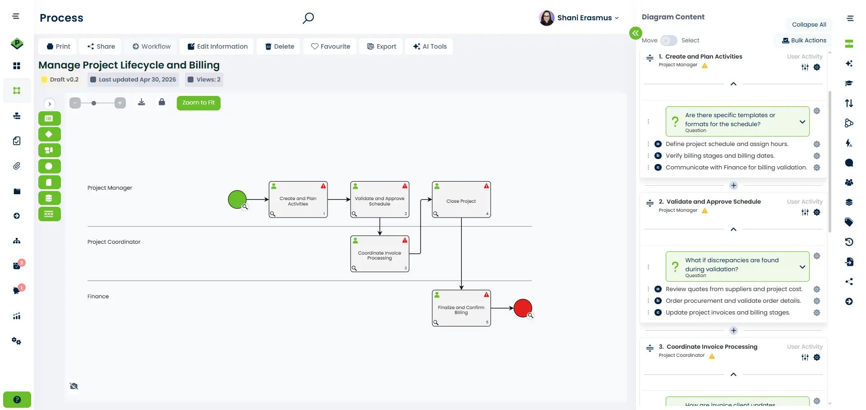Click the Collapse All button
Viewport: 866px width, 410px height.
click(x=809, y=25)
